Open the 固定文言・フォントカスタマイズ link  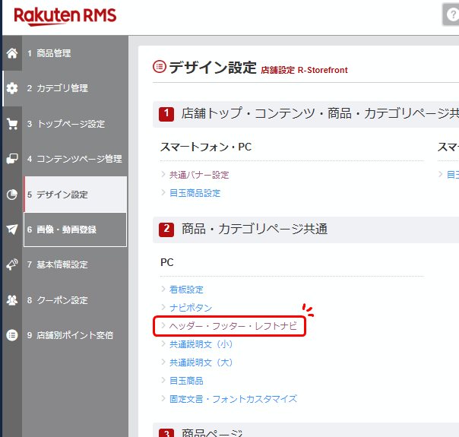click(233, 399)
